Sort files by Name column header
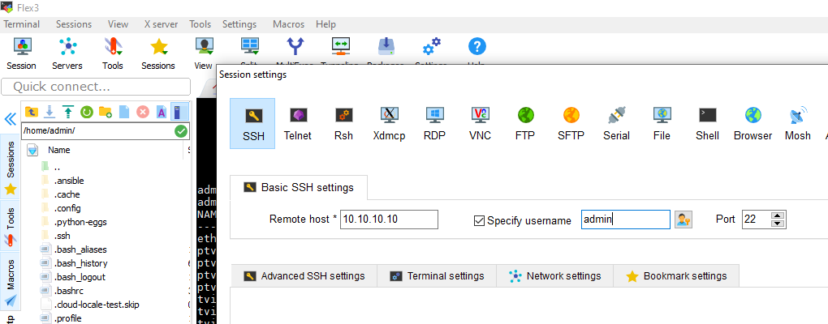The image size is (828, 324). 59,150
